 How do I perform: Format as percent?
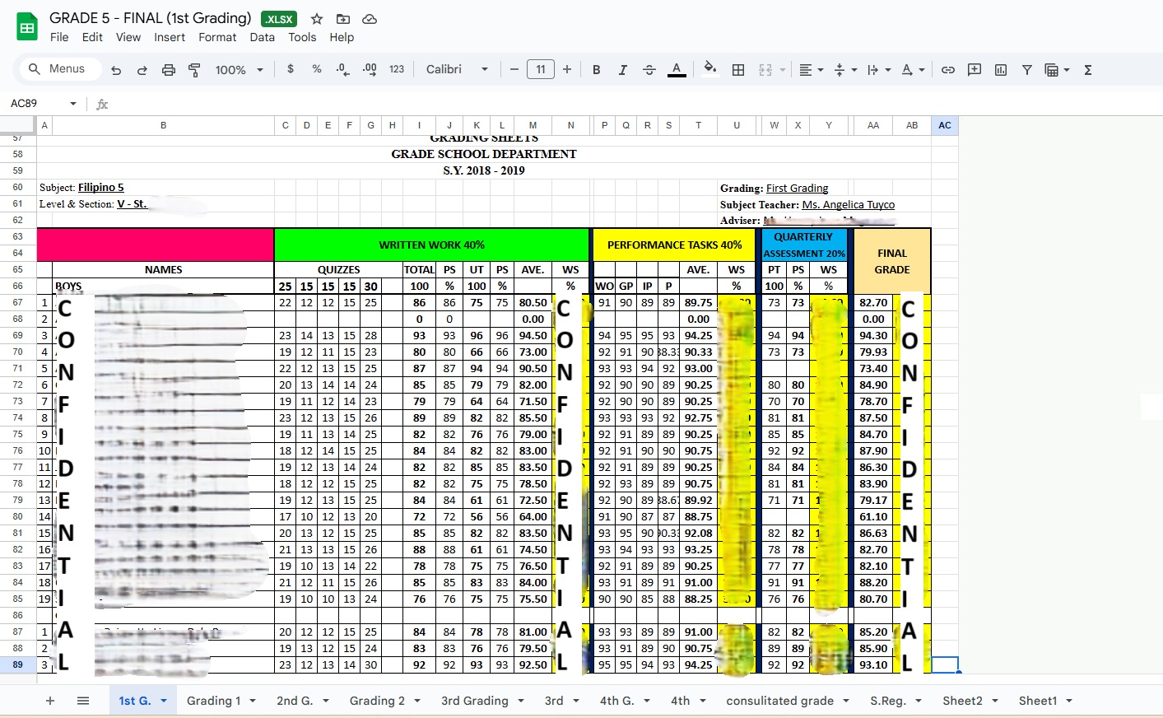point(317,69)
